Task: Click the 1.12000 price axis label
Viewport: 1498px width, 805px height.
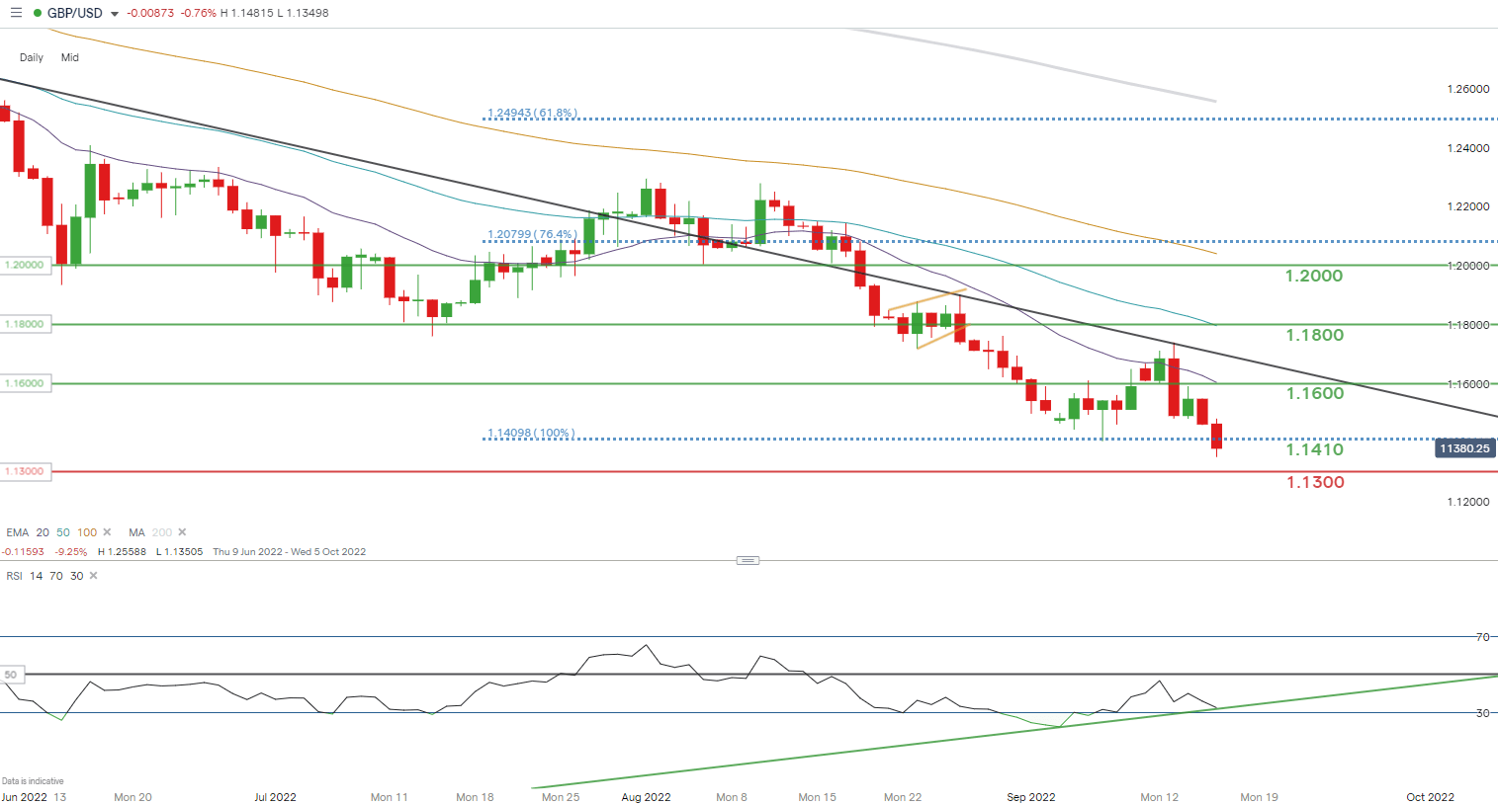Action: pyautogui.click(x=1468, y=502)
